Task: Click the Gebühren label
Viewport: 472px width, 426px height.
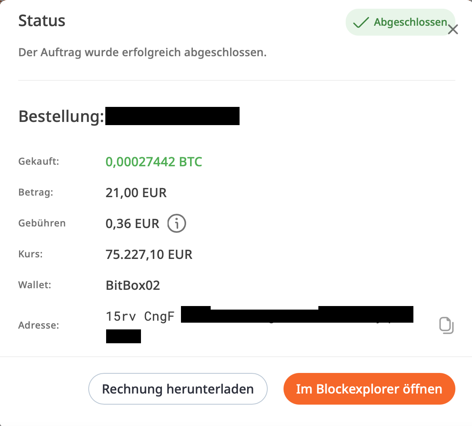Action: pos(42,223)
